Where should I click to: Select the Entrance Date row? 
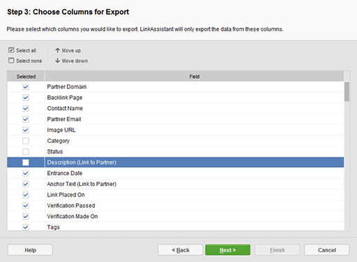click(176, 174)
